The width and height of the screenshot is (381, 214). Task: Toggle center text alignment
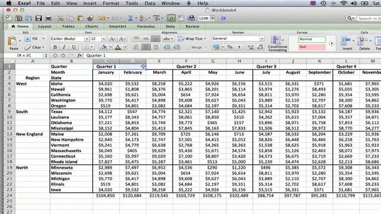[x=146, y=47]
